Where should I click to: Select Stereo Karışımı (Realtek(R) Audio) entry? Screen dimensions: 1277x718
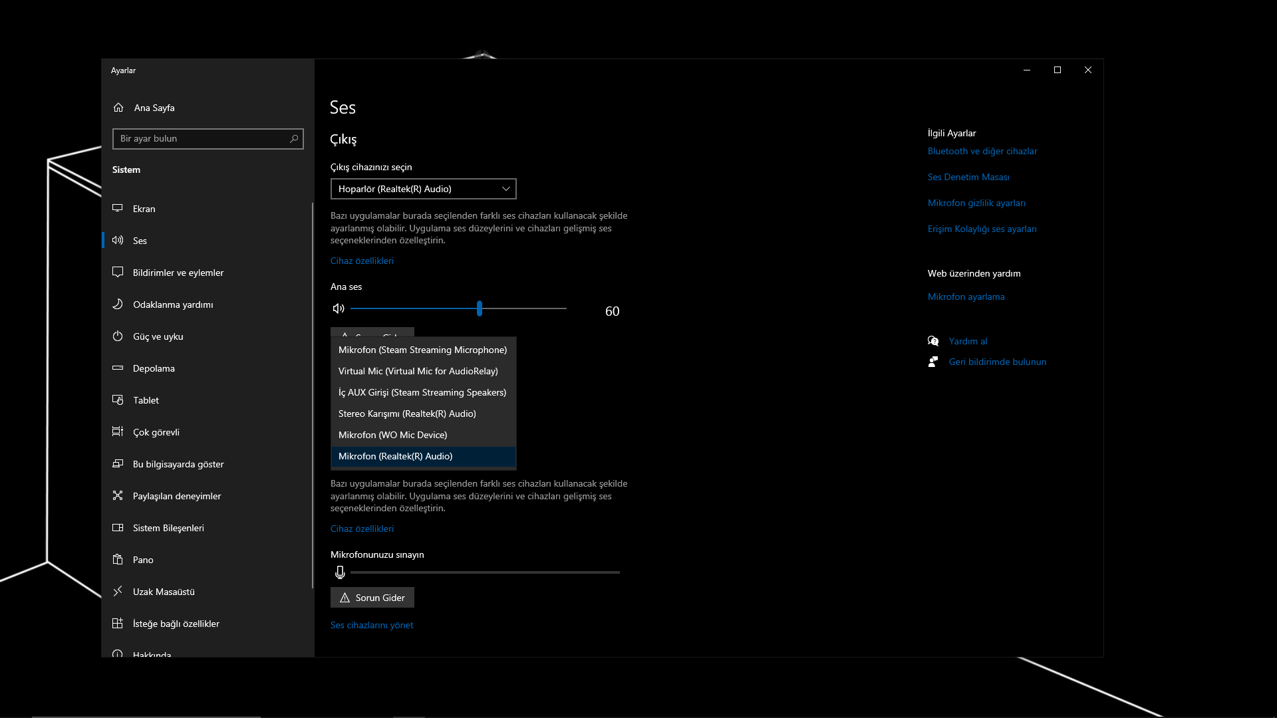pyautogui.click(x=407, y=414)
